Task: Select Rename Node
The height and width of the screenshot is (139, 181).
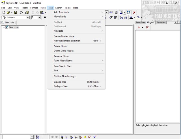Action: coord(76,56)
